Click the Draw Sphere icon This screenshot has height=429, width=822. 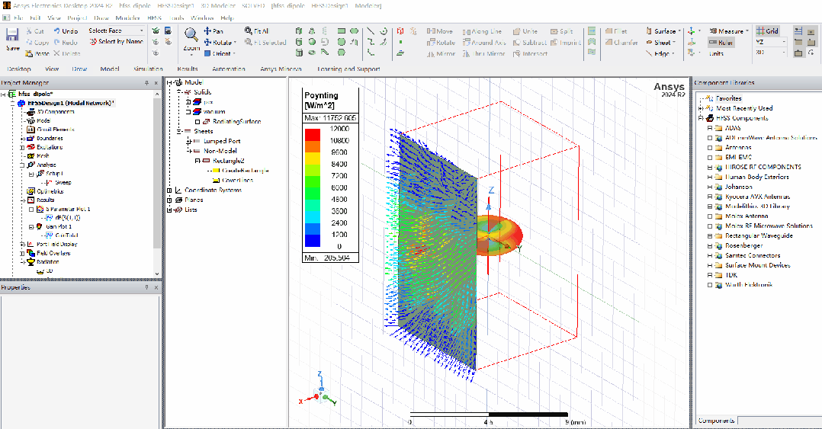[x=312, y=42]
